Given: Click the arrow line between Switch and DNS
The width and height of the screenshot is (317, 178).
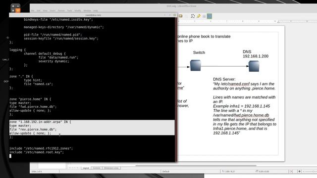Looking at the screenshot, I should [x=224, y=66].
